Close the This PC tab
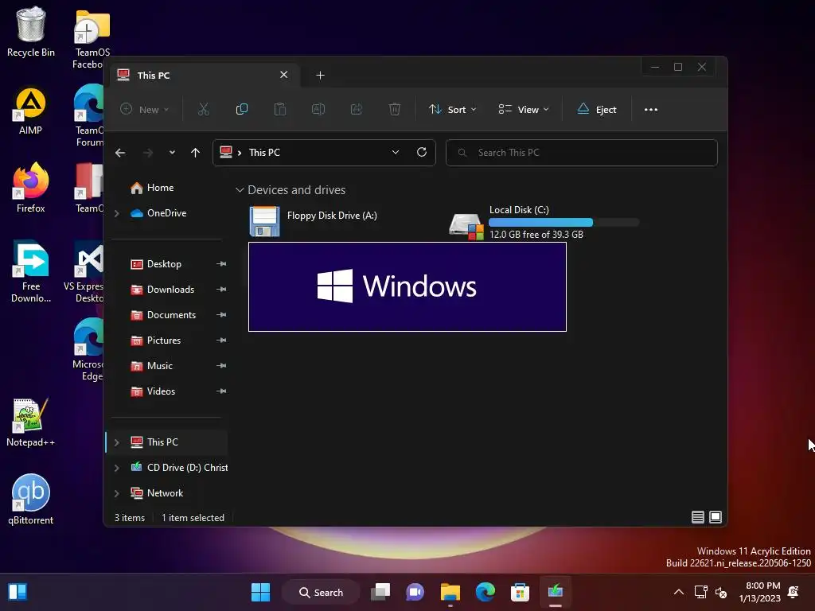815x611 pixels. tap(284, 75)
